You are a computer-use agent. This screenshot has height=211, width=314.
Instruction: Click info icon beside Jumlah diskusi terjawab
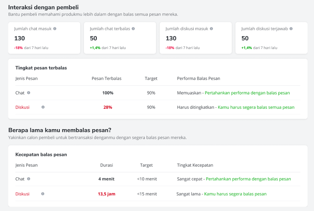pyautogui.click(x=291, y=29)
